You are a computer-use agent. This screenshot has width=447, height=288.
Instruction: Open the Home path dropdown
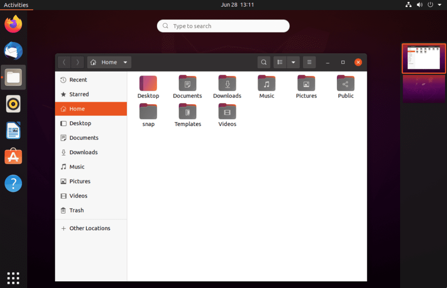[125, 62]
